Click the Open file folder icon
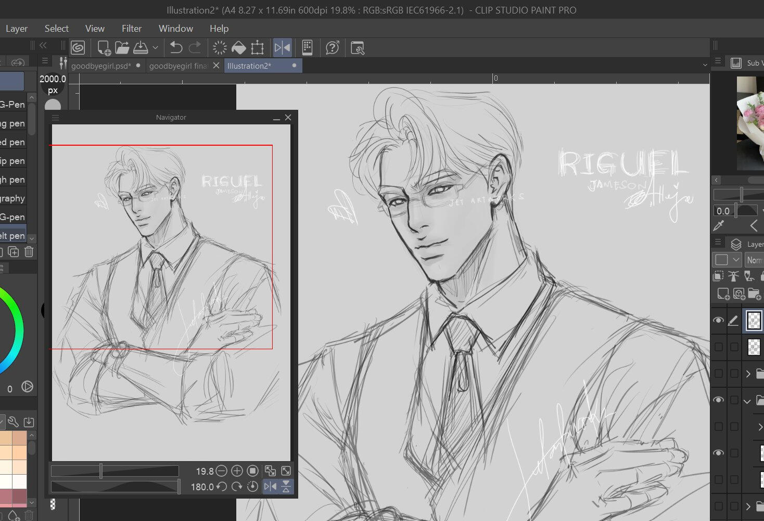 122,48
